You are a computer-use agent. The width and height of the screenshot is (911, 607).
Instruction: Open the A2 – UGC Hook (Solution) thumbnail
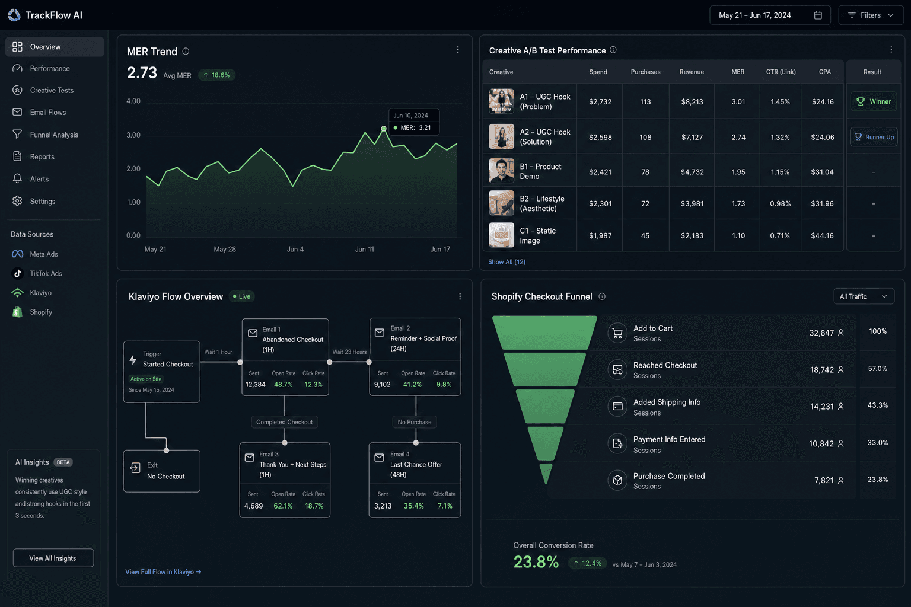(x=502, y=136)
